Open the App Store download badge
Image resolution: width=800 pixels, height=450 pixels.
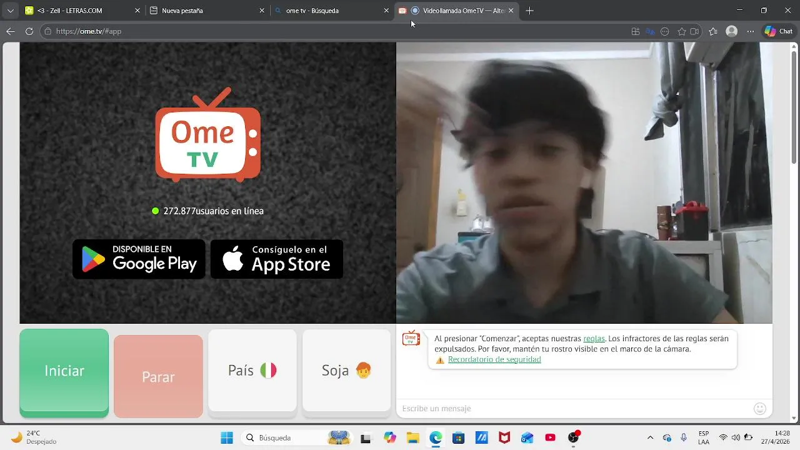point(277,259)
